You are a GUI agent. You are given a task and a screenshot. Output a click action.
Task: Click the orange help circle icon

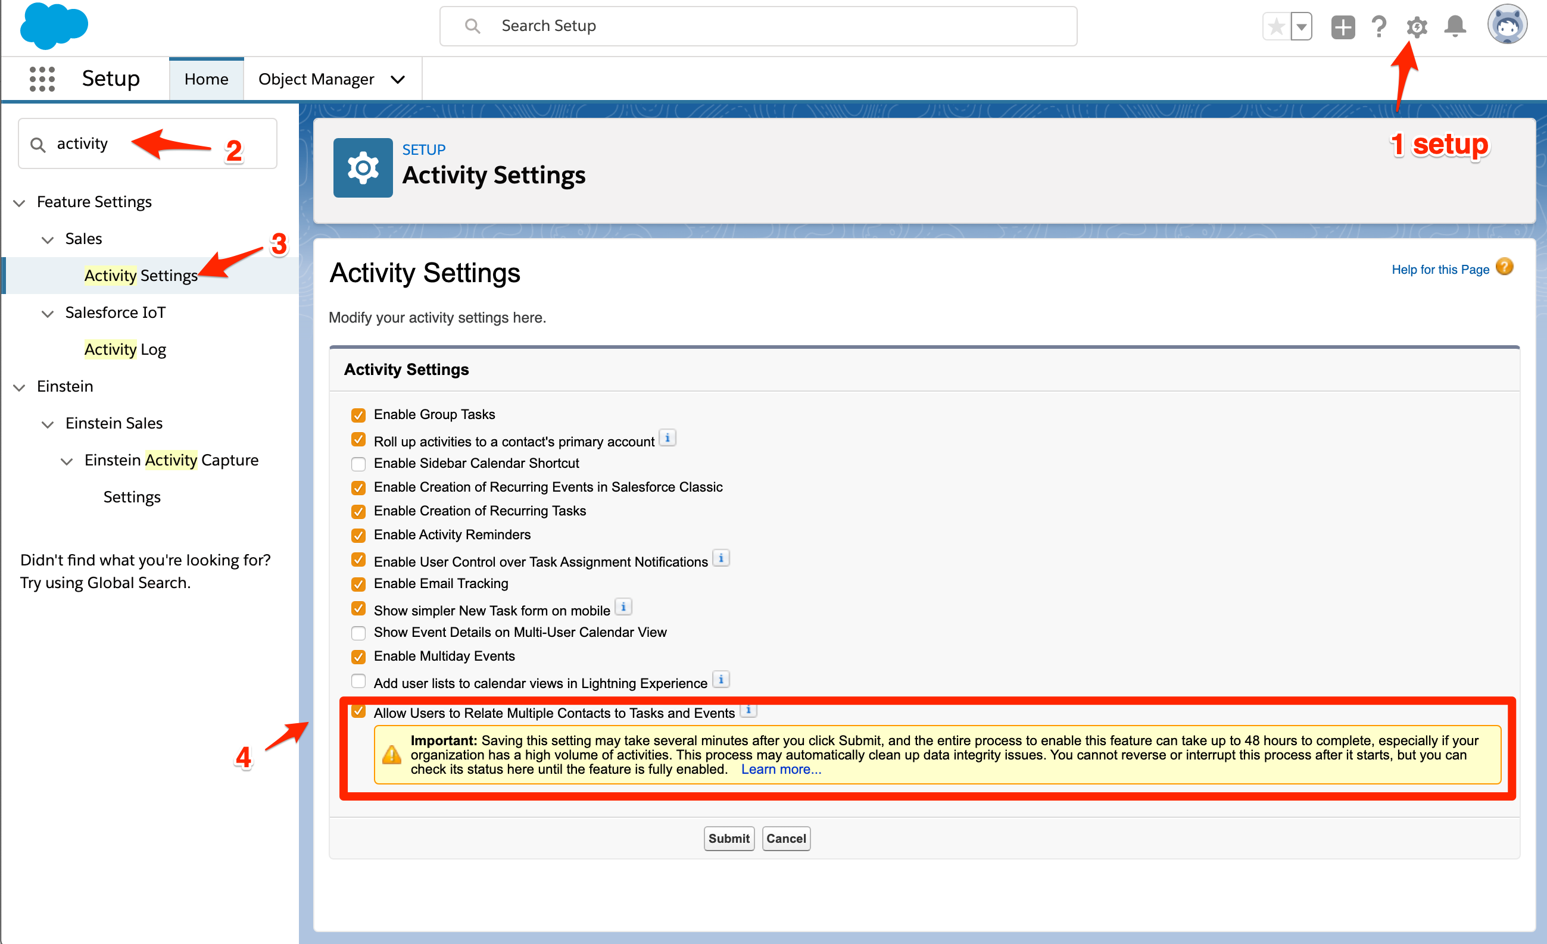tap(1504, 267)
